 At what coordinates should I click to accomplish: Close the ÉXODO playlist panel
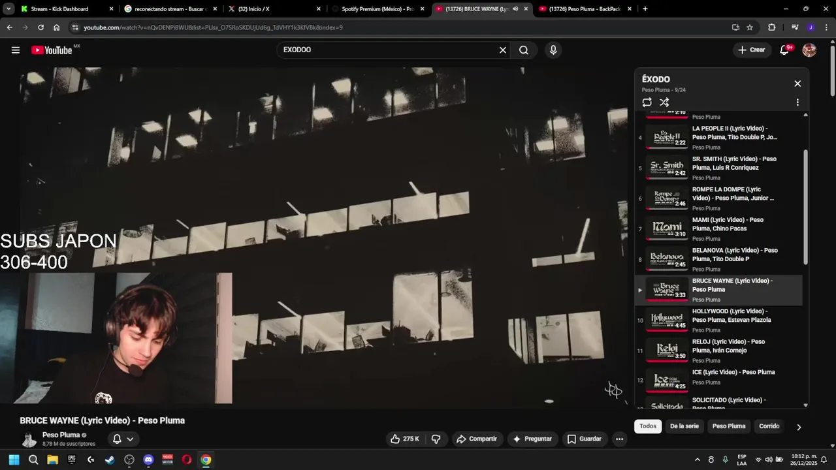coord(797,84)
